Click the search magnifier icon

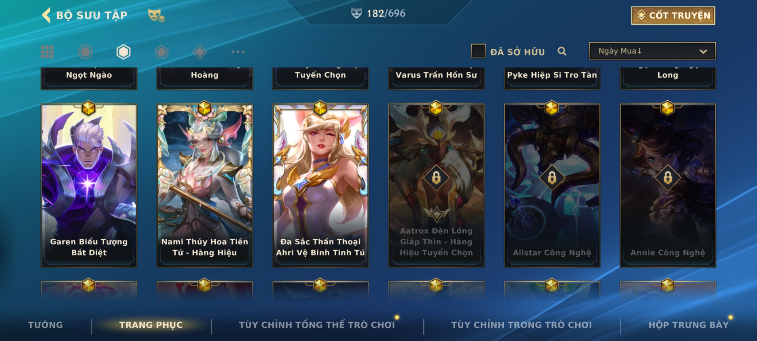pos(562,51)
